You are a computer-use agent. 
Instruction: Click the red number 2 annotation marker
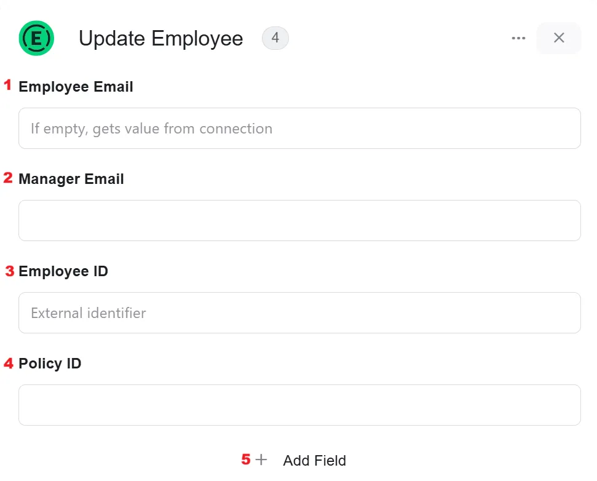click(x=8, y=178)
